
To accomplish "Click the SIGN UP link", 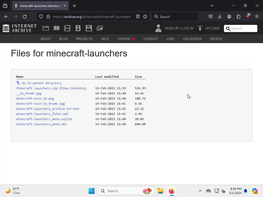I will (172, 28).
